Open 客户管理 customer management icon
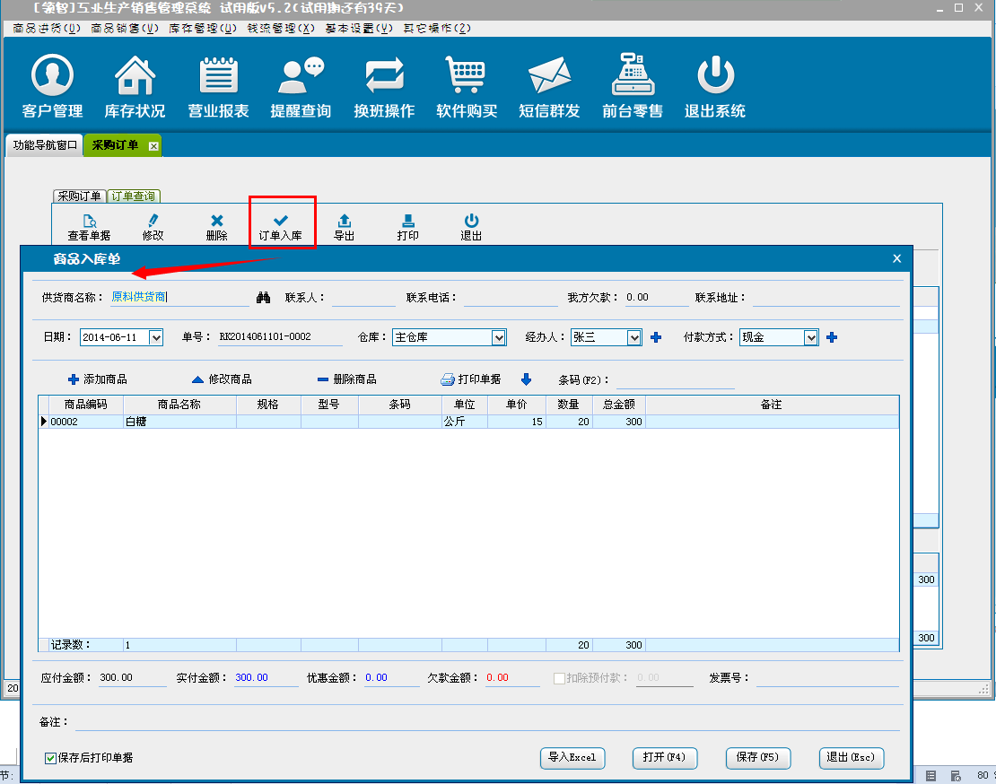996x784 pixels. click(x=52, y=76)
